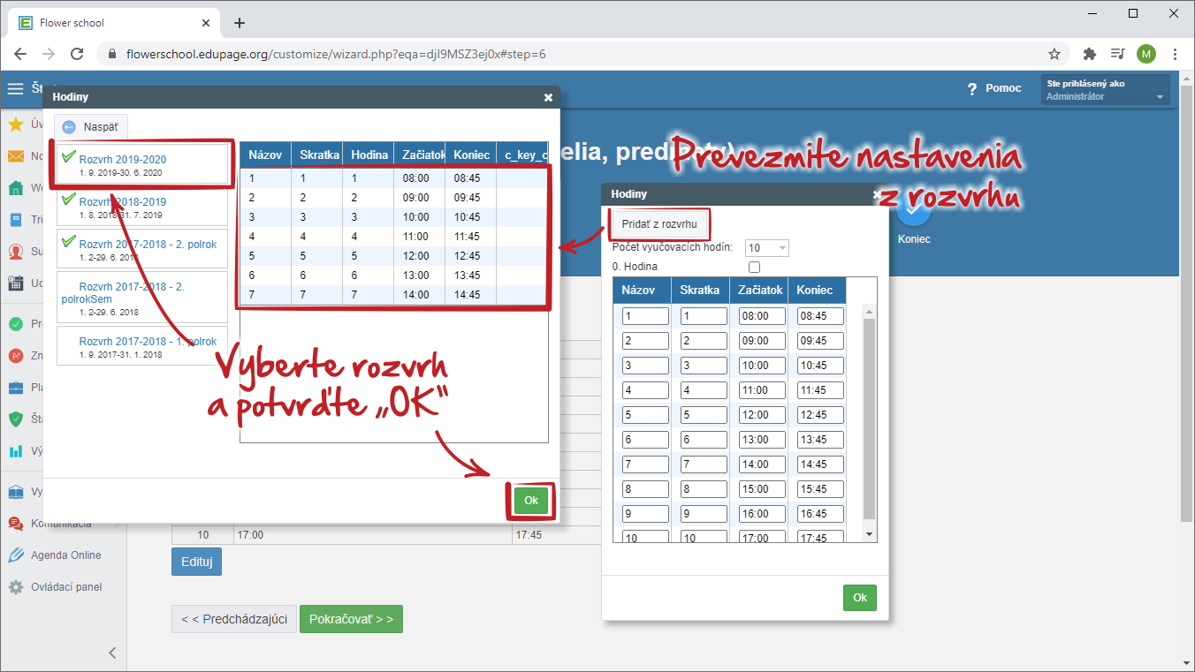Enable the 0. Hodina checkbox
Viewport: 1195px width, 672px height.
[x=754, y=267]
